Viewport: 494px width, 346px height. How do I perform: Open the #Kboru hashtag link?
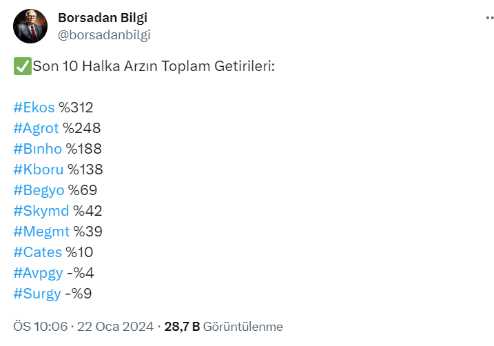pos(39,170)
